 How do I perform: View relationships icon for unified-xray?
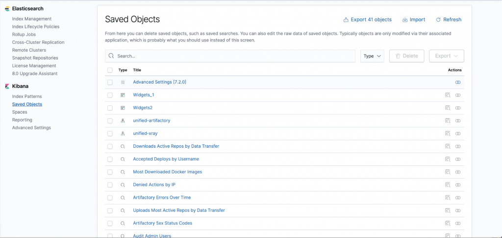[458, 133]
